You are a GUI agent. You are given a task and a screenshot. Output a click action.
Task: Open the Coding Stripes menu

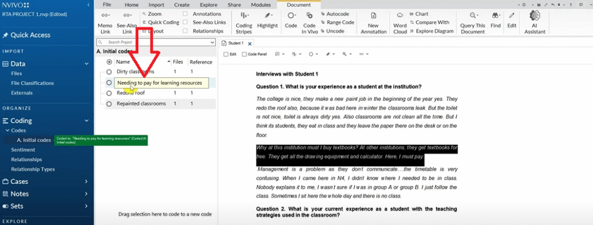click(x=244, y=23)
